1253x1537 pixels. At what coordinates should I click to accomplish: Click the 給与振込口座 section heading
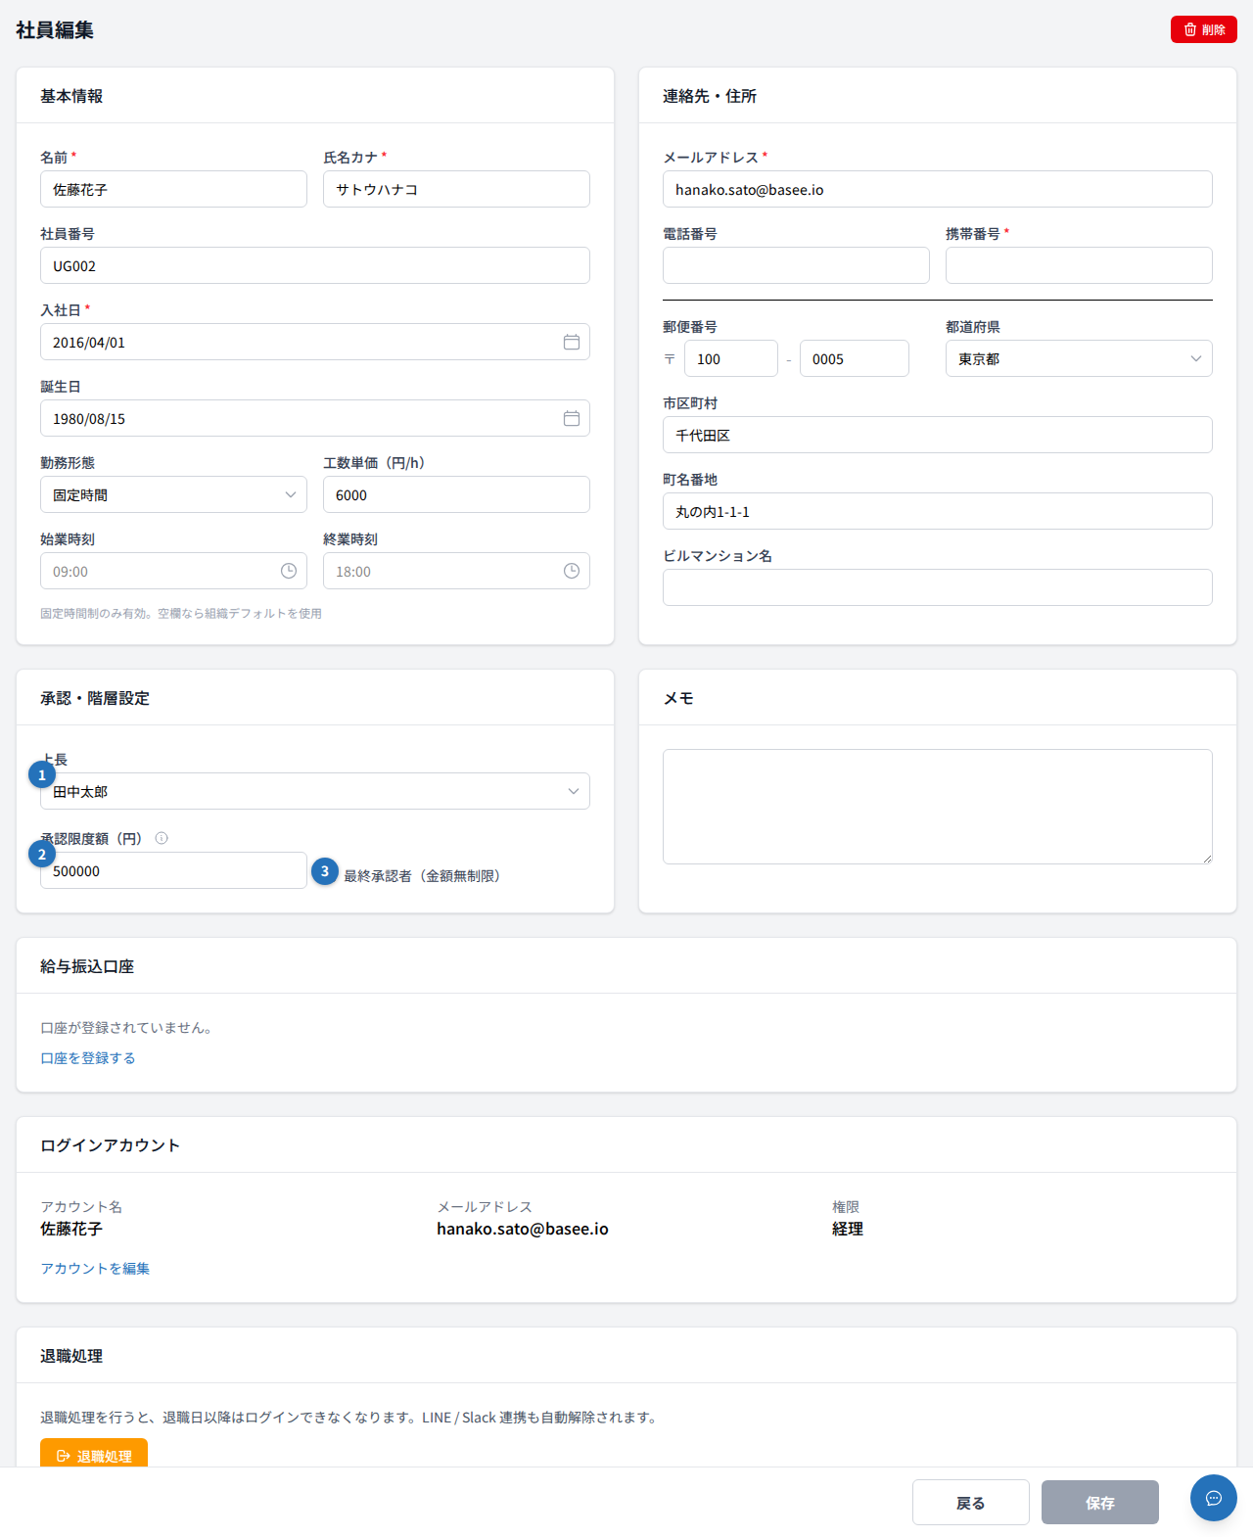87,966
